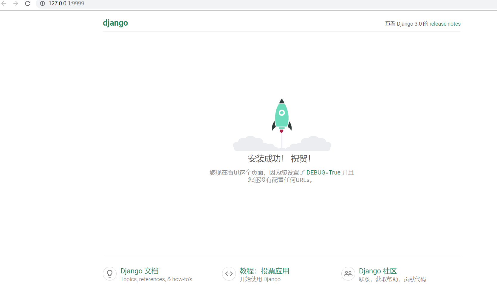Open site information icon in address bar
The image size is (497, 285).
[x=43, y=3]
